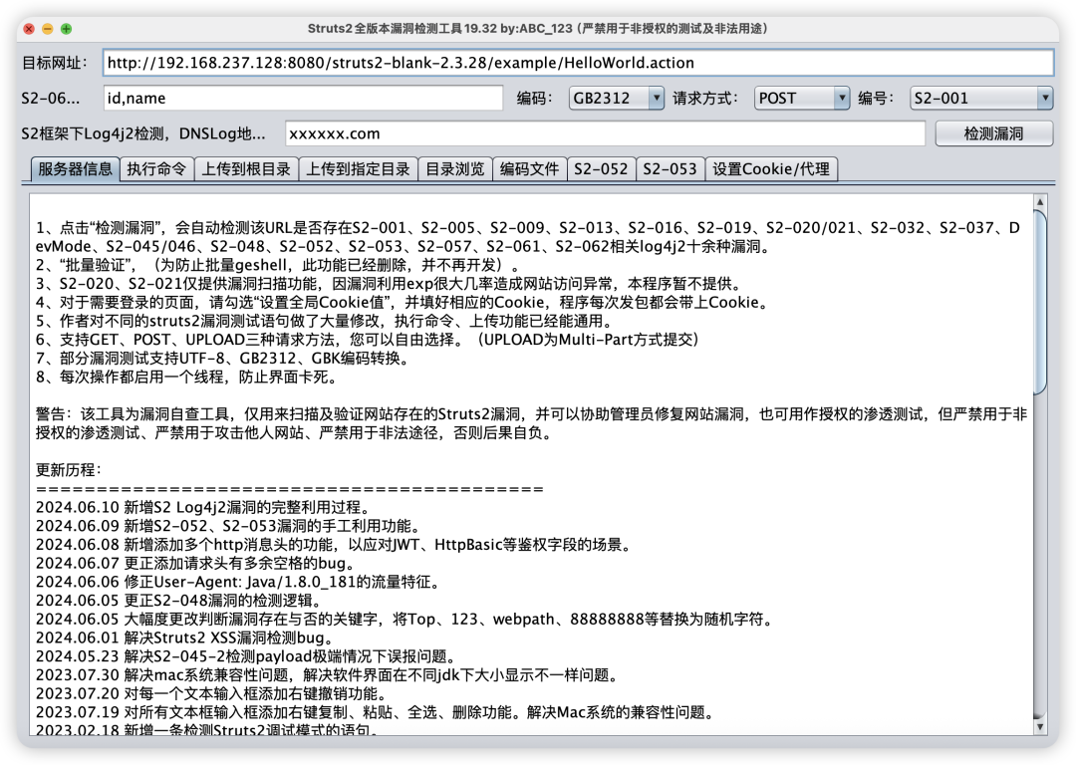Click the 2024.06.08 http消息头 changelog line

click(x=334, y=544)
